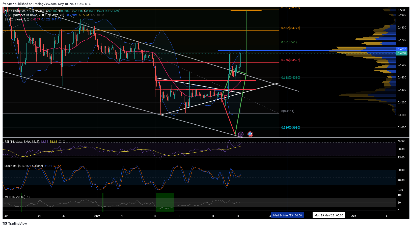Click the VRVP 58.728M up volume value
Viewport: 412px width, 228px height.
(71, 15)
